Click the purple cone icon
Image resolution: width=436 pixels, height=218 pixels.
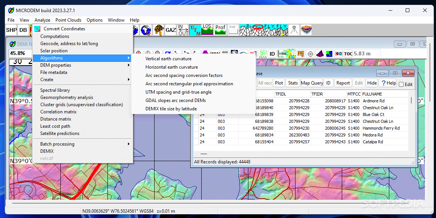coord(320,53)
